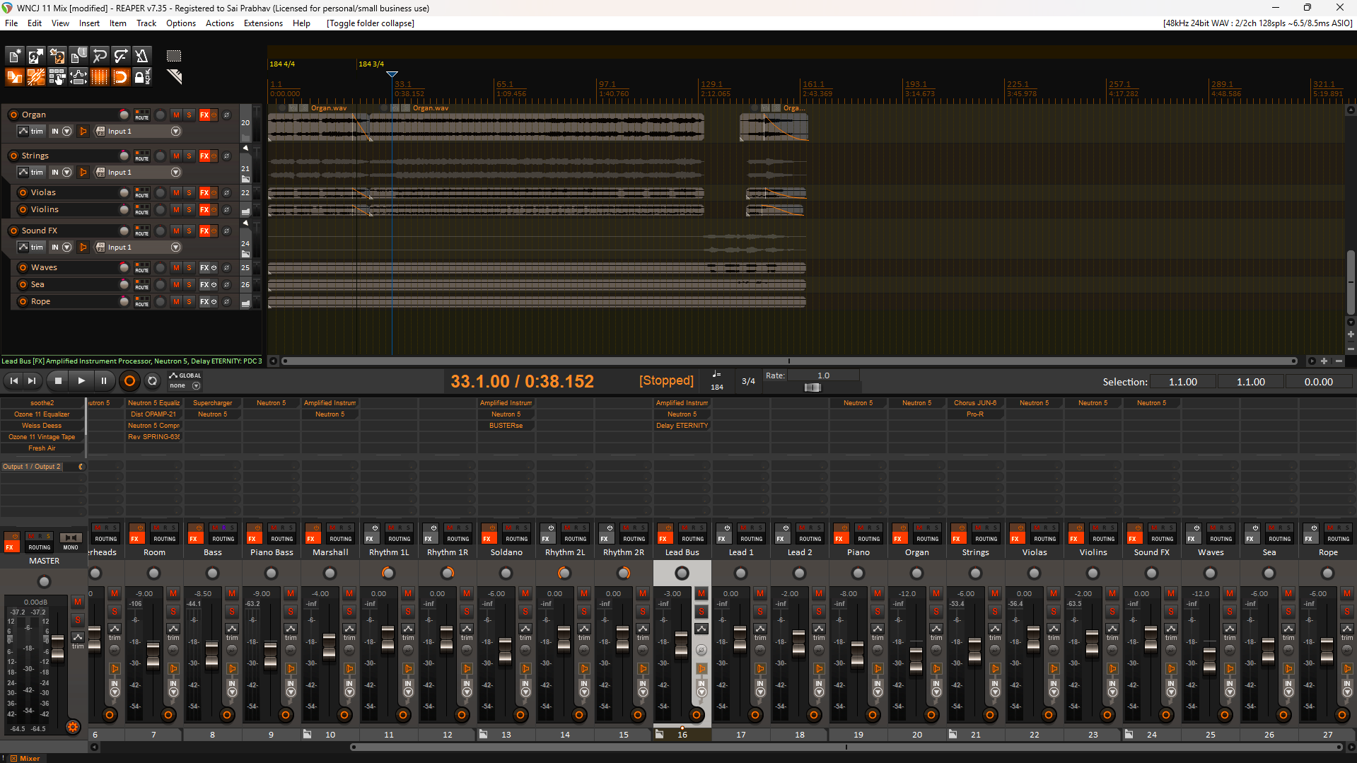Toggle item grouping toolbar icon
This screenshot has width=1357, height=763.
35,77
